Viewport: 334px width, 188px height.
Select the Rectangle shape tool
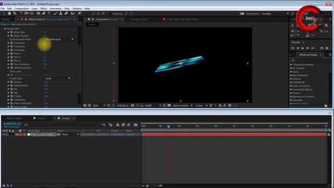click(38, 14)
